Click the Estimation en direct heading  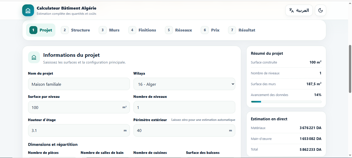(269, 119)
